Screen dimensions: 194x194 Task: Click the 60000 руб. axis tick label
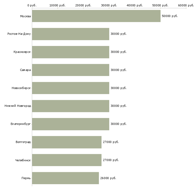(186, 5)
